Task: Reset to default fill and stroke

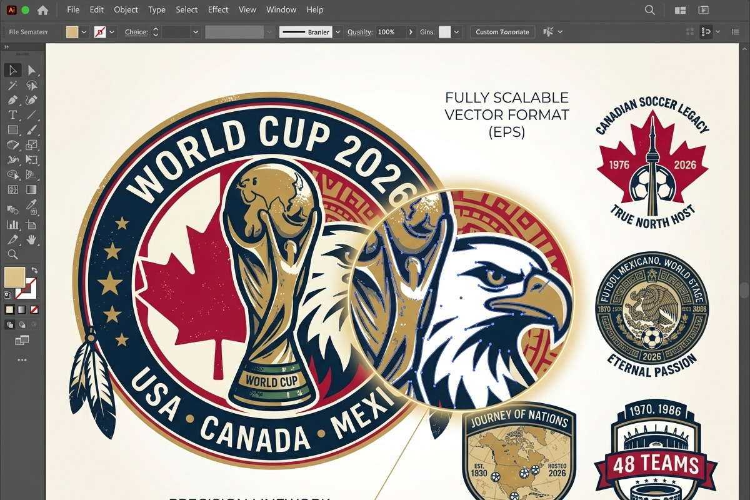Action: pyautogui.click(x=7, y=294)
